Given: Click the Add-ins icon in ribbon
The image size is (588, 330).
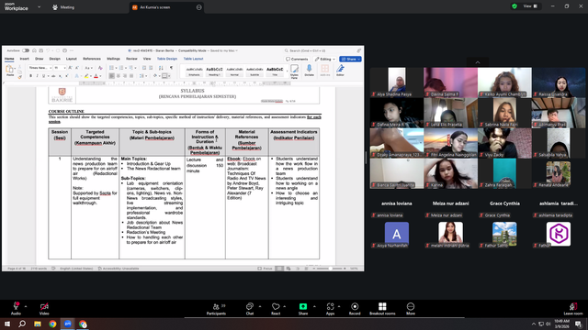Looking at the screenshot, I should click(x=324, y=70).
